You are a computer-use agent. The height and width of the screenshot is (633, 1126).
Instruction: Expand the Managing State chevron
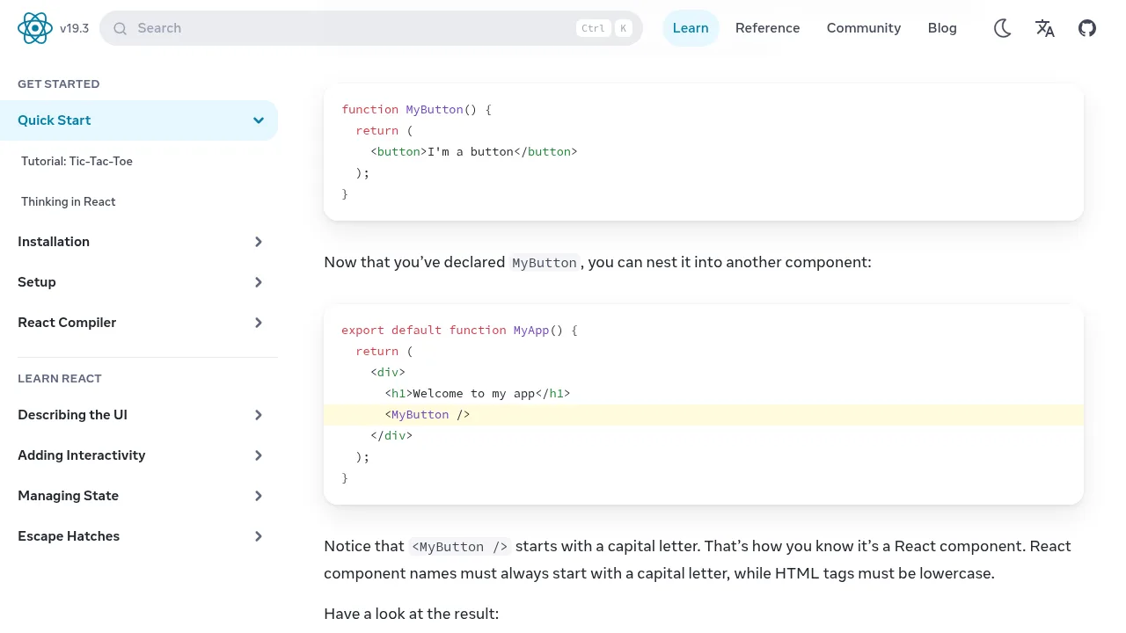[259, 496]
